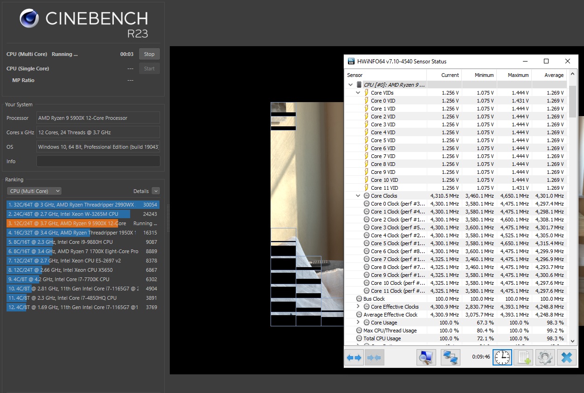
Task: Open HWiNFO sensor settings gear icon
Action: (x=545, y=358)
